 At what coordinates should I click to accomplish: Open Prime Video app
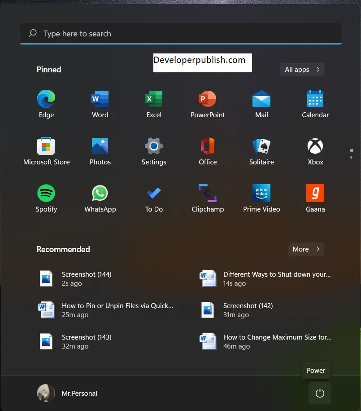click(x=261, y=199)
